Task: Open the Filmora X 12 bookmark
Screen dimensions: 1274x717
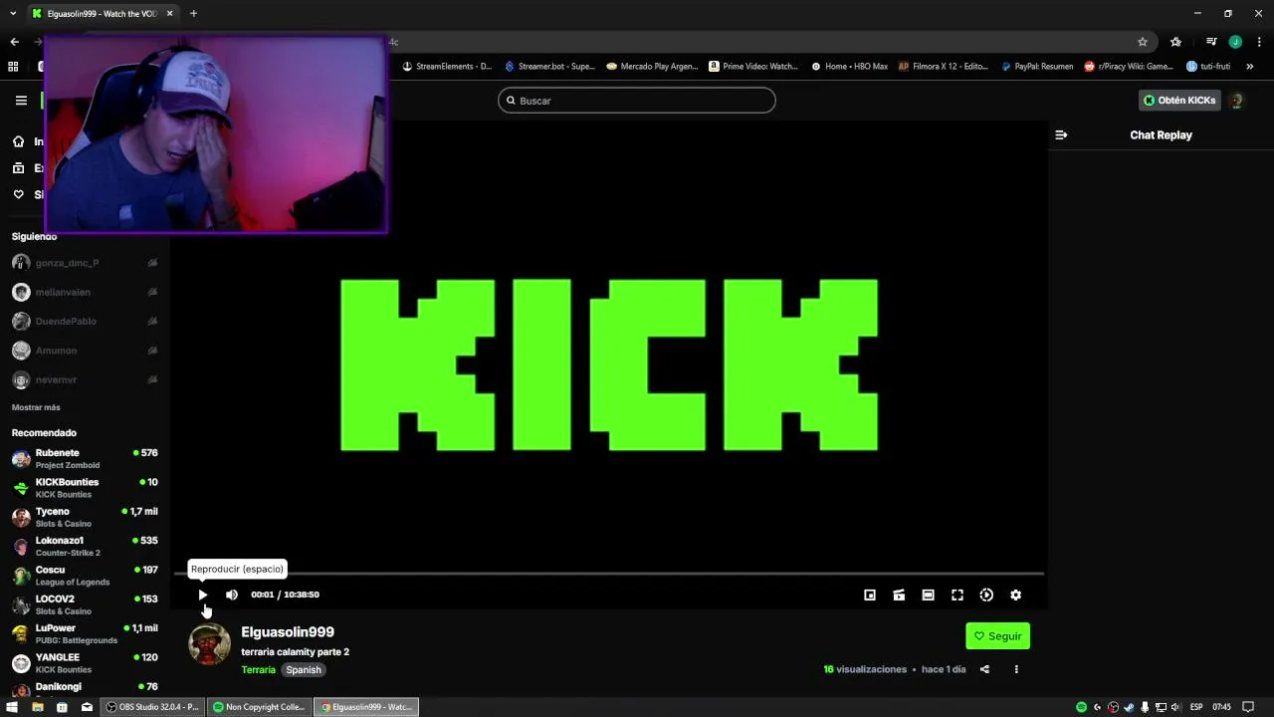Action: [944, 67]
